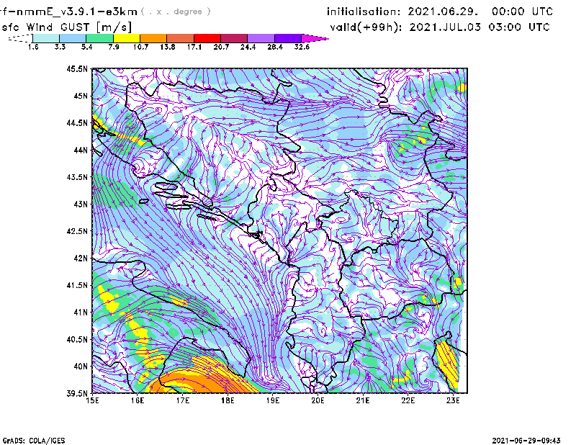This screenshot has width=576, height=445.
Task: Click the legend value 20.7
Action: point(221,47)
